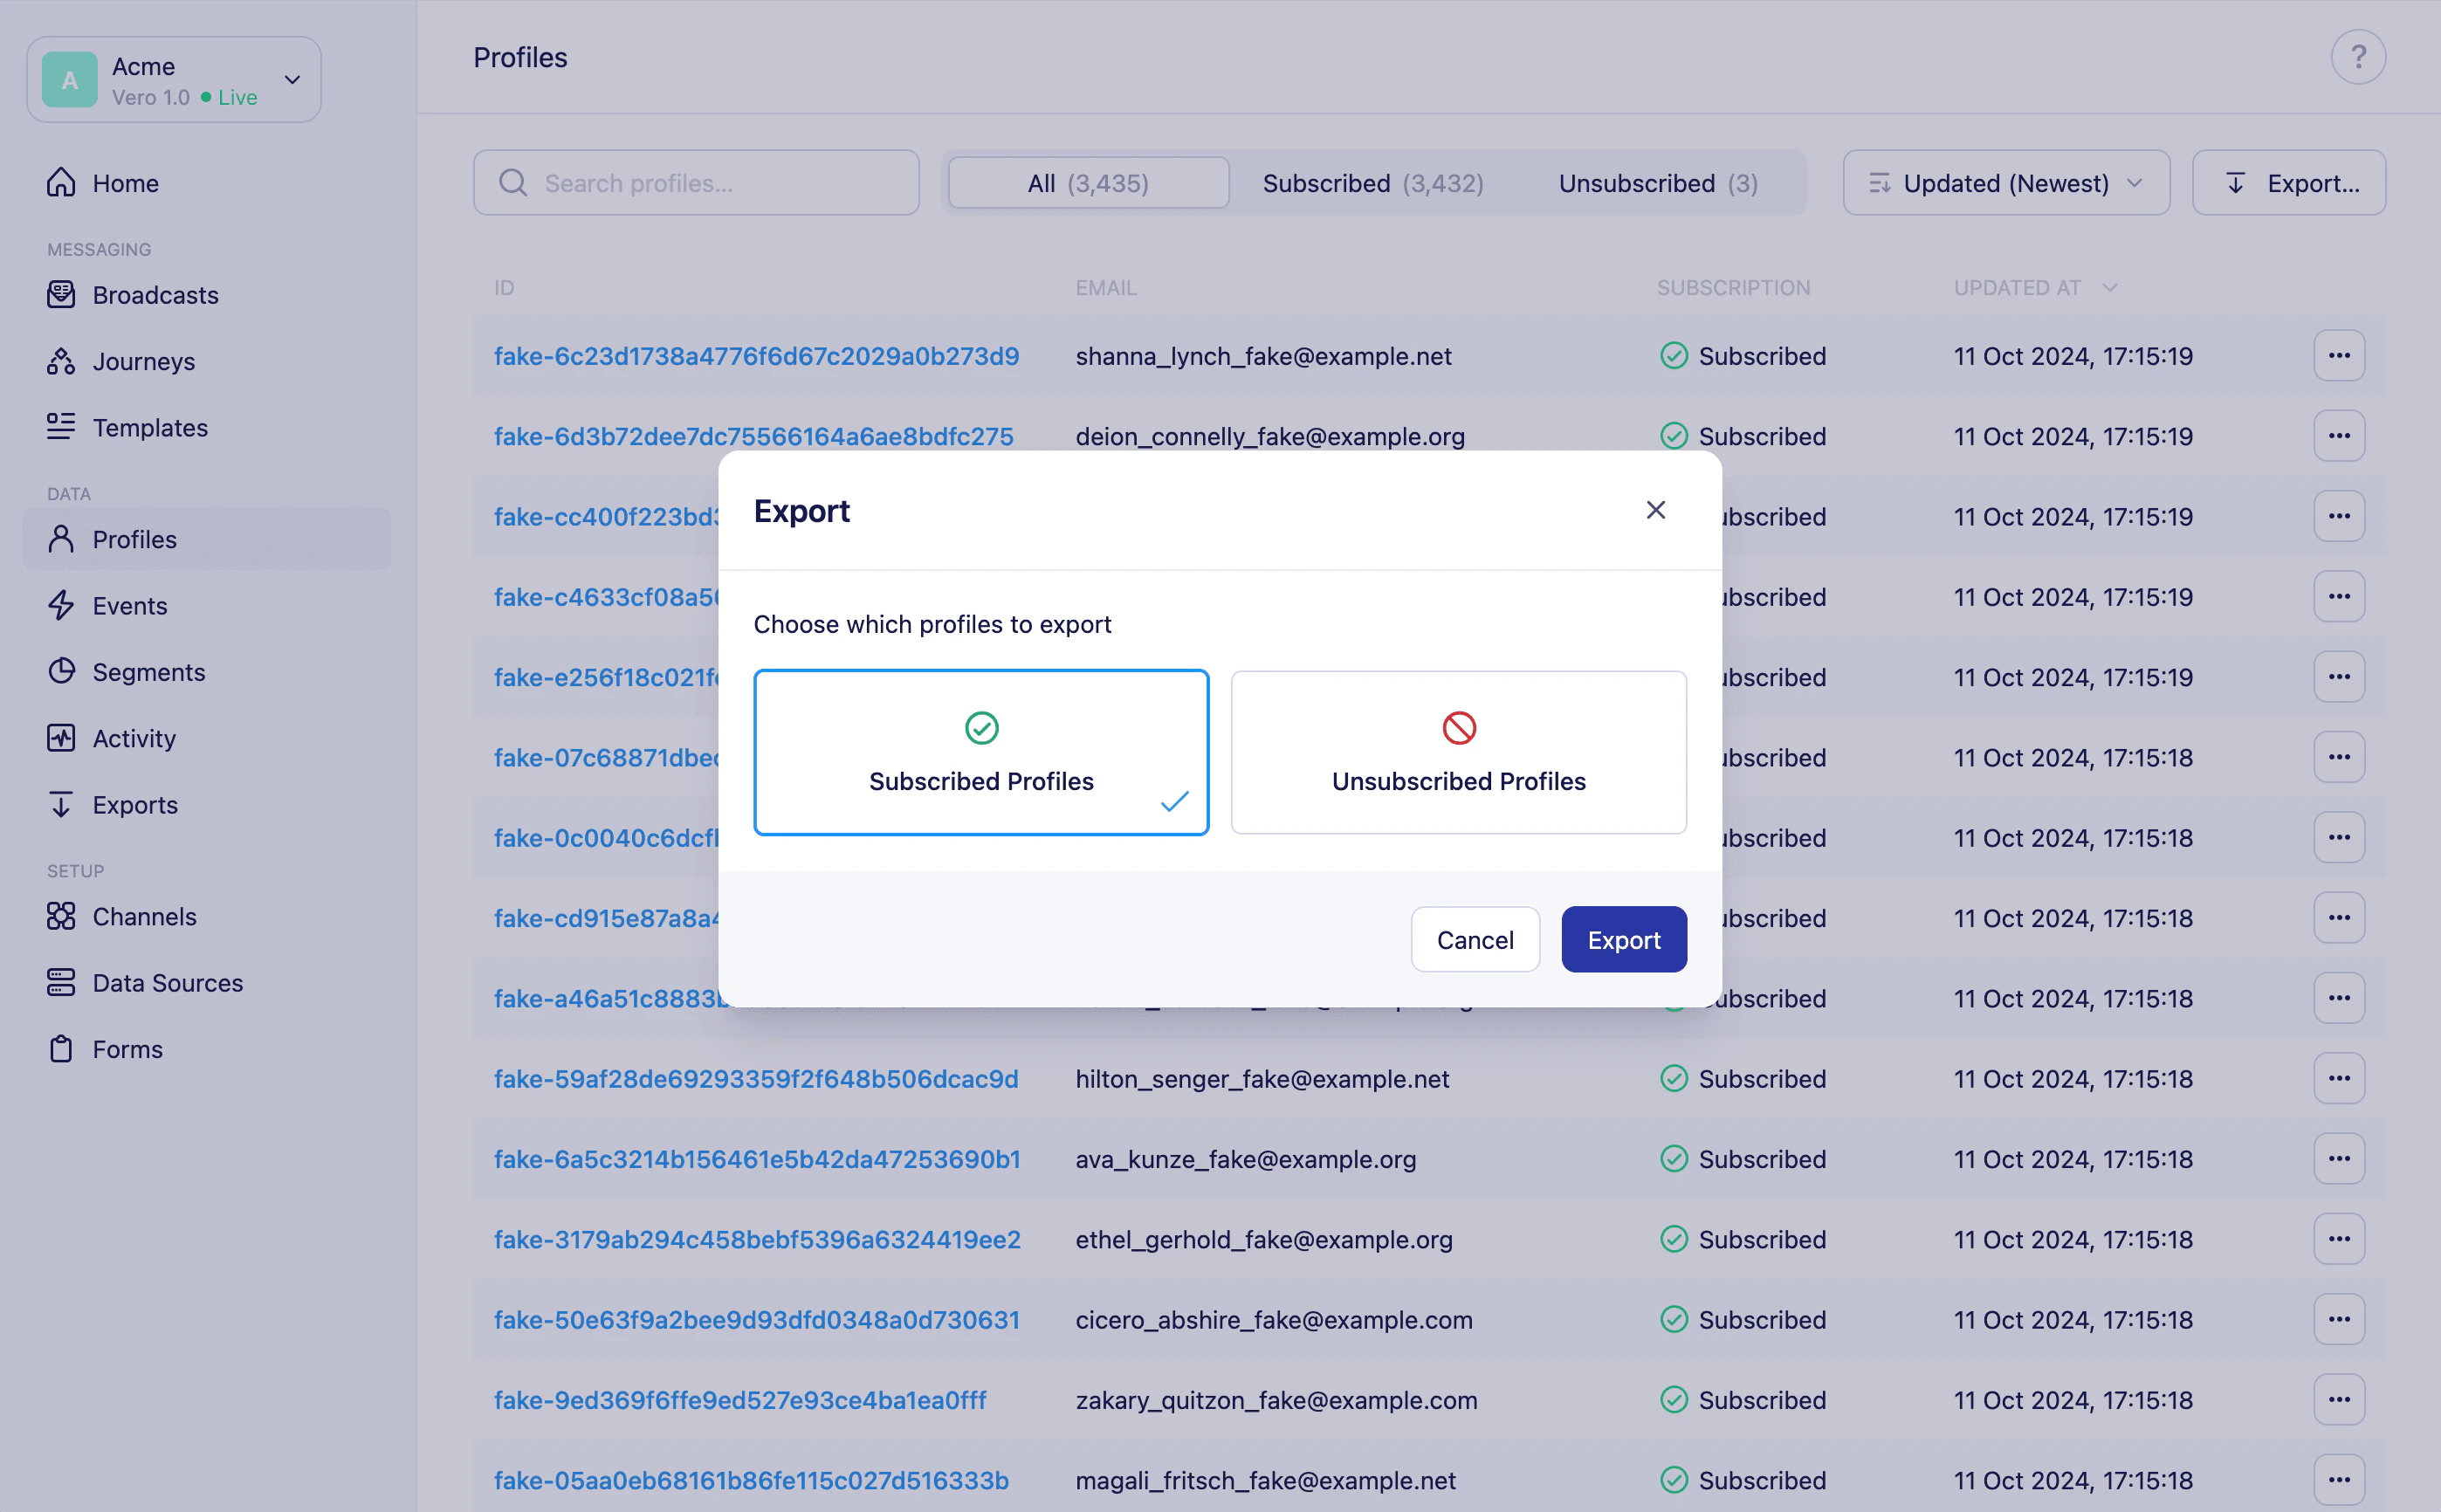Click the Segments pie icon
The image size is (2441, 1512).
tap(61, 671)
